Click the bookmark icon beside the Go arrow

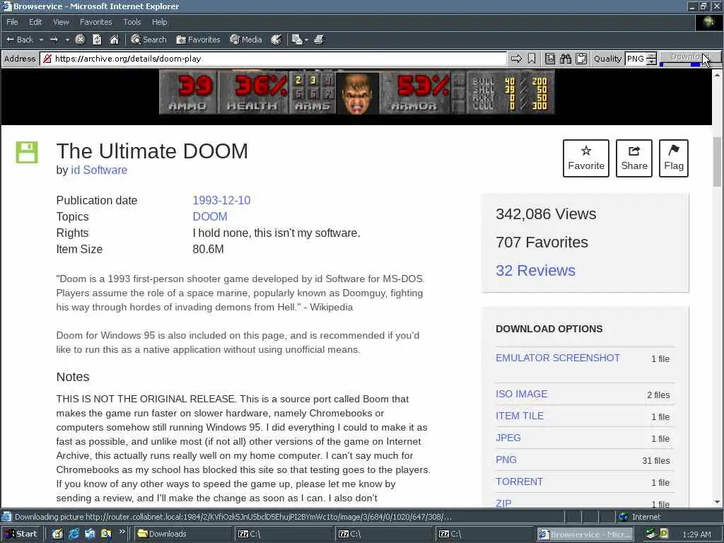pyautogui.click(x=532, y=59)
